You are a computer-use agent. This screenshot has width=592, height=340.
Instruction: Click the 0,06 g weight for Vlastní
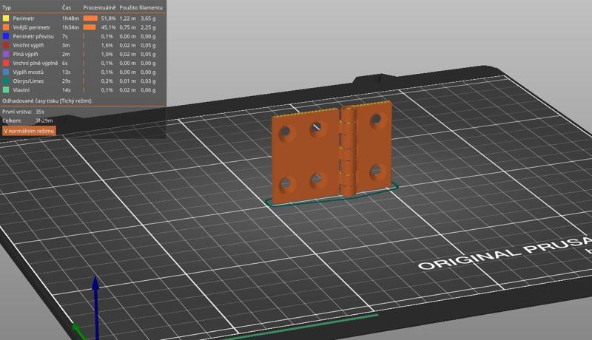148,90
